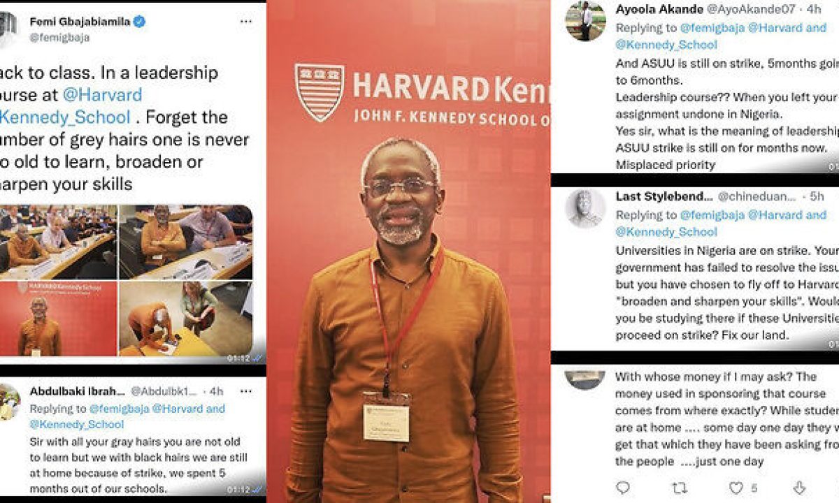Screen dimensions: 839x503
Task: Open the top-right seated man photo thumbnail
Action: [185, 241]
